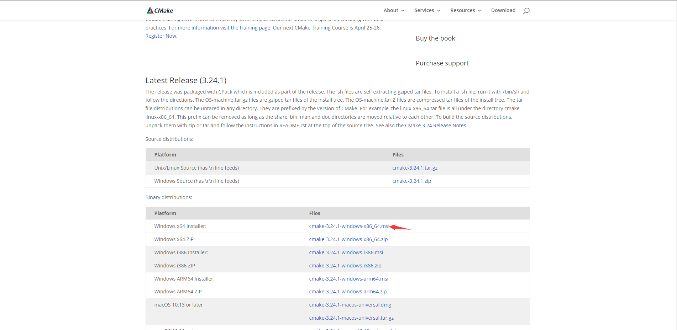Image resolution: width=677 pixels, height=330 pixels.
Task: Click 'Windows x64 ZIP' platform cell
Action: coord(174,239)
